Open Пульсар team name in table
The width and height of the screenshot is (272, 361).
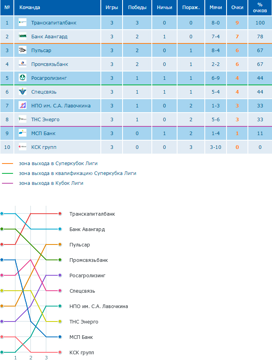click(x=41, y=51)
